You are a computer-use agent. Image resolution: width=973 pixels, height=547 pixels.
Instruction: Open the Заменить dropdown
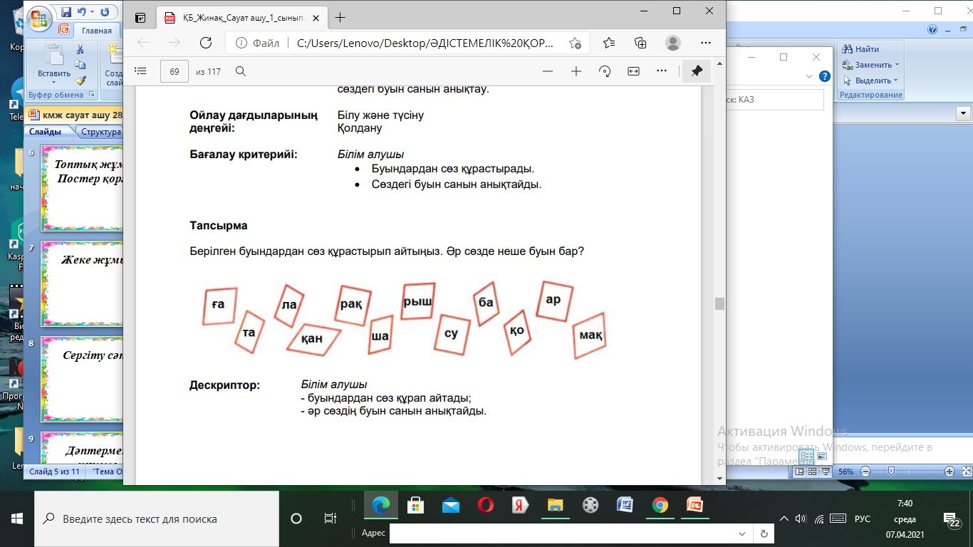point(897,65)
